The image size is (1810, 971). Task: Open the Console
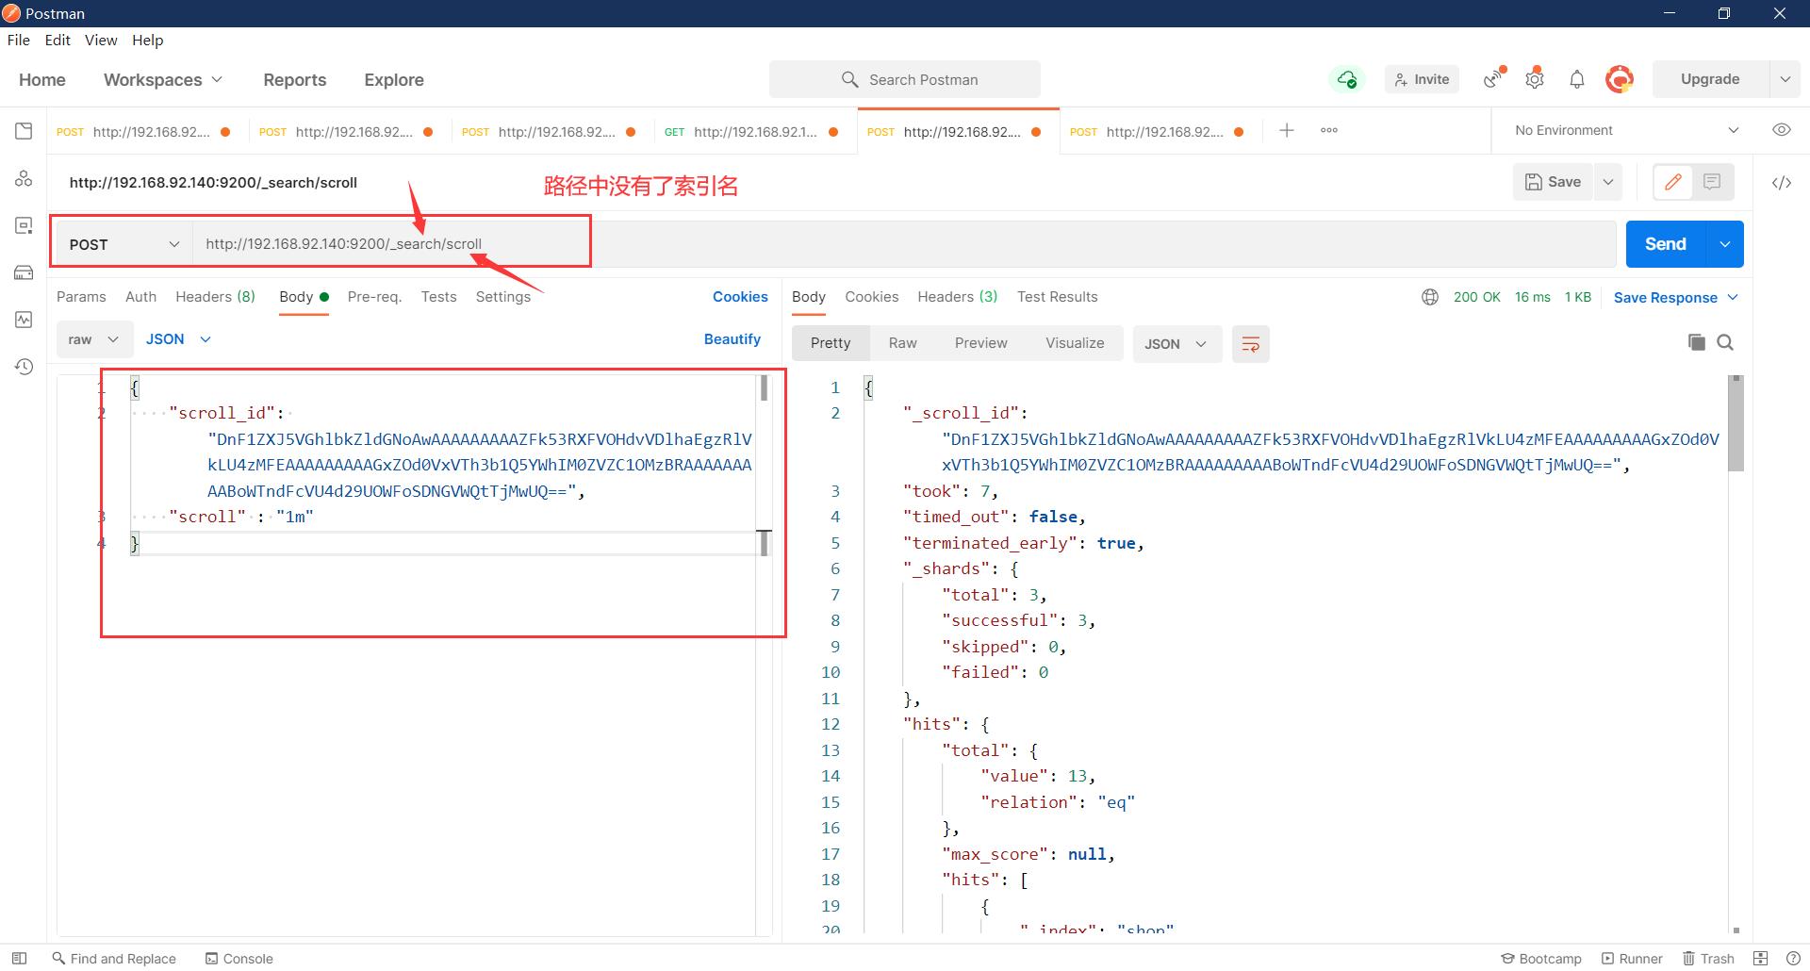[239, 959]
